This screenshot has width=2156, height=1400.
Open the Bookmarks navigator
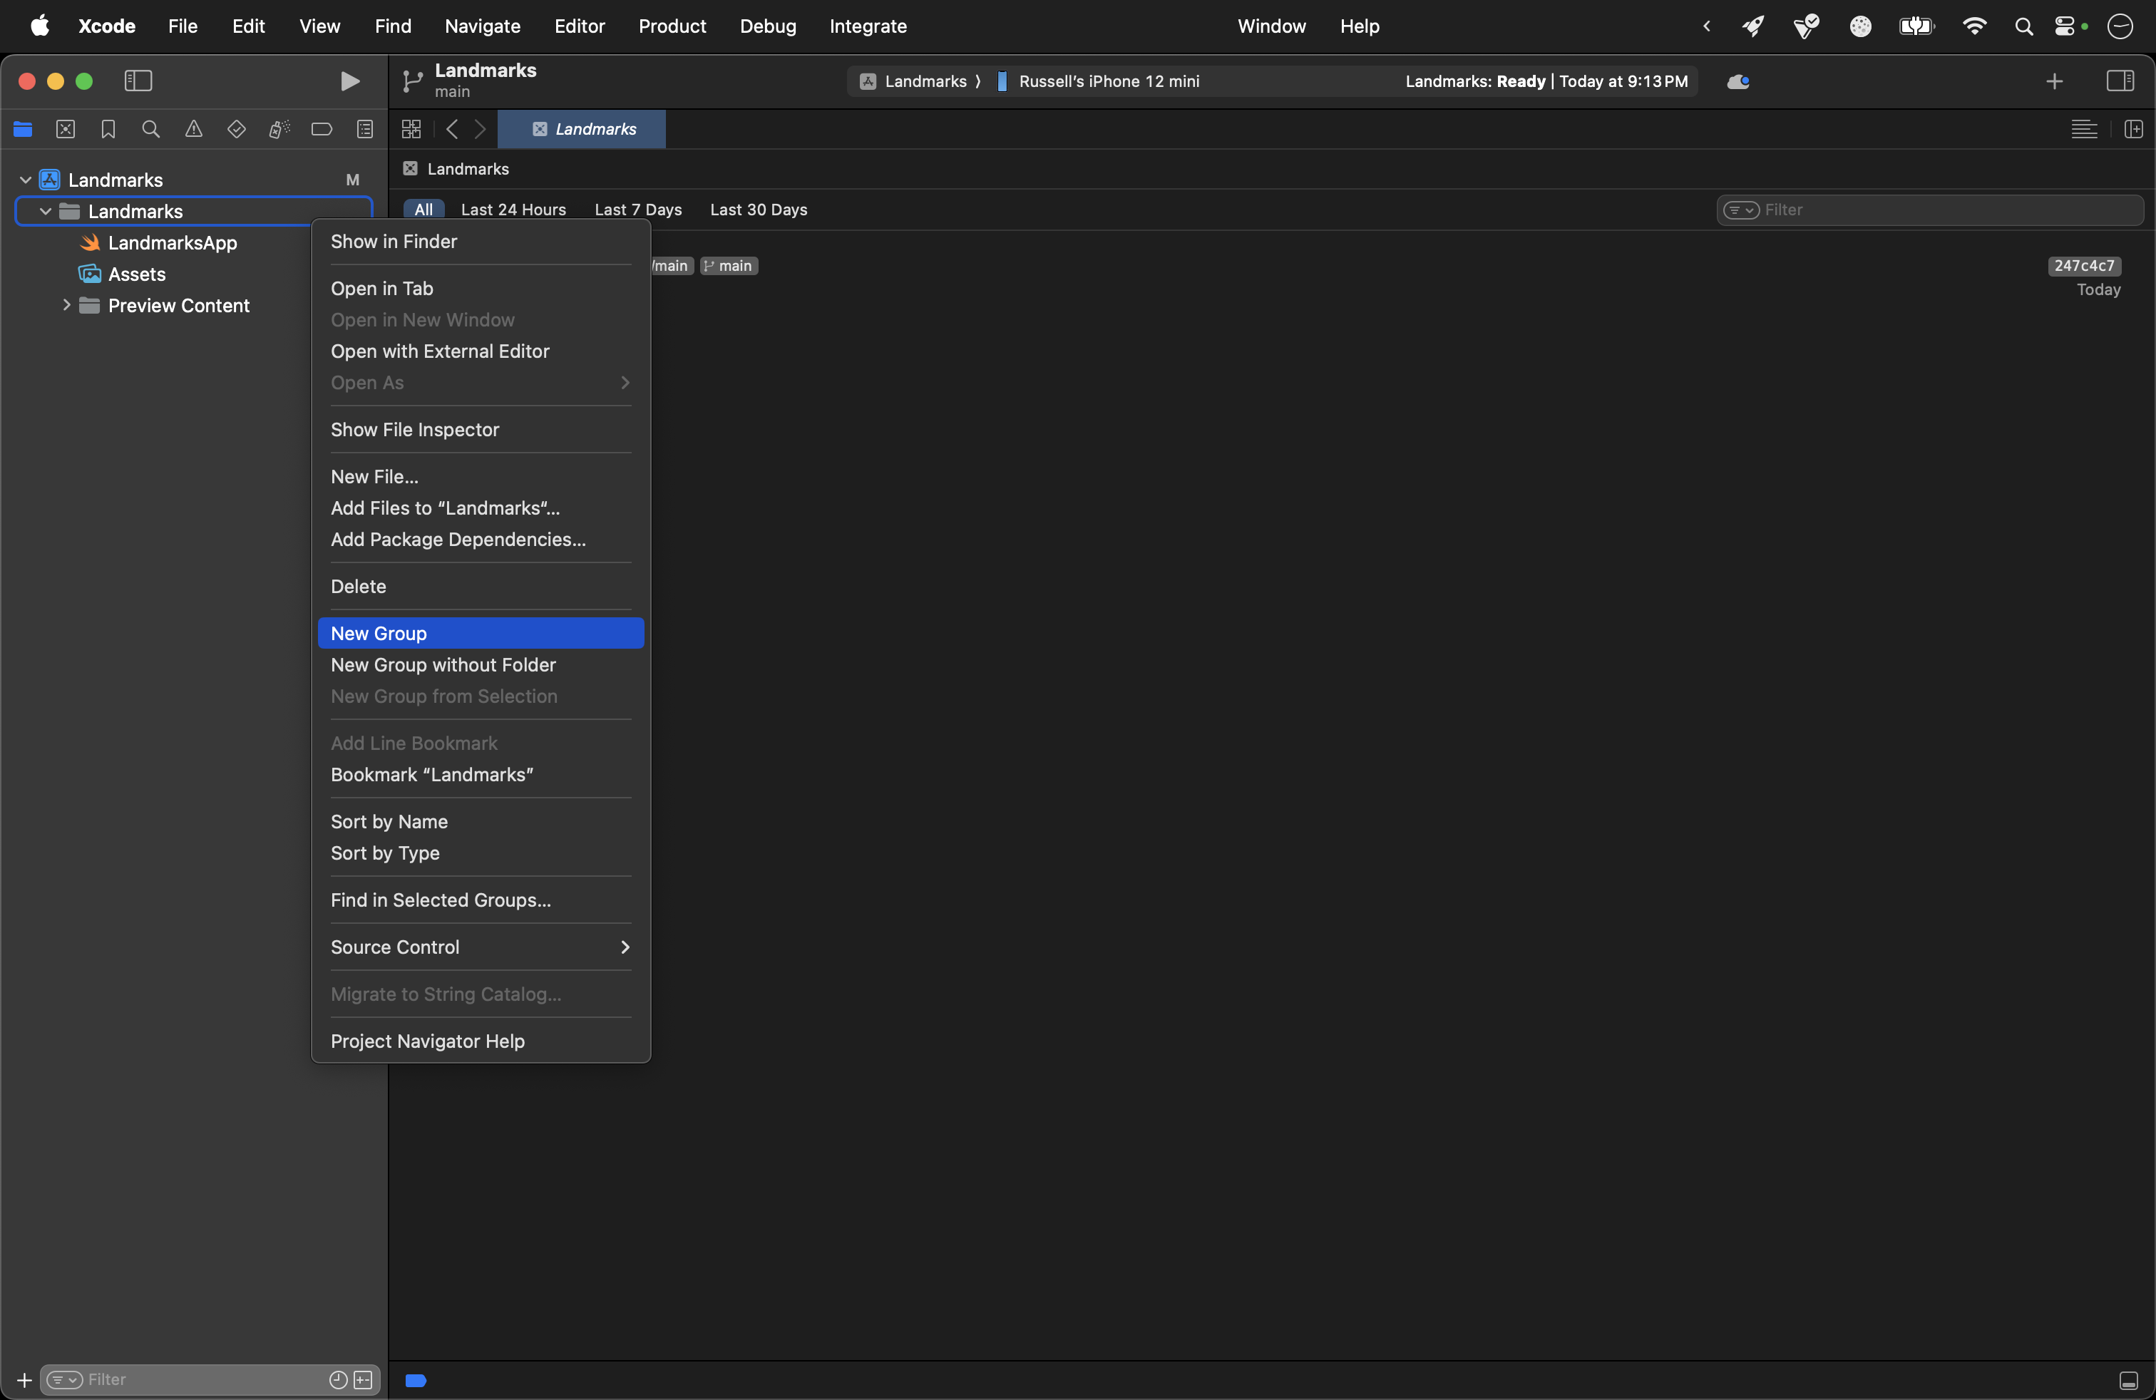click(x=108, y=130)
